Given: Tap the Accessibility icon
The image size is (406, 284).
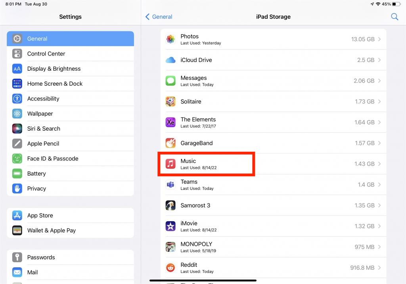Looking at the screenshot, I should point(17,99).
